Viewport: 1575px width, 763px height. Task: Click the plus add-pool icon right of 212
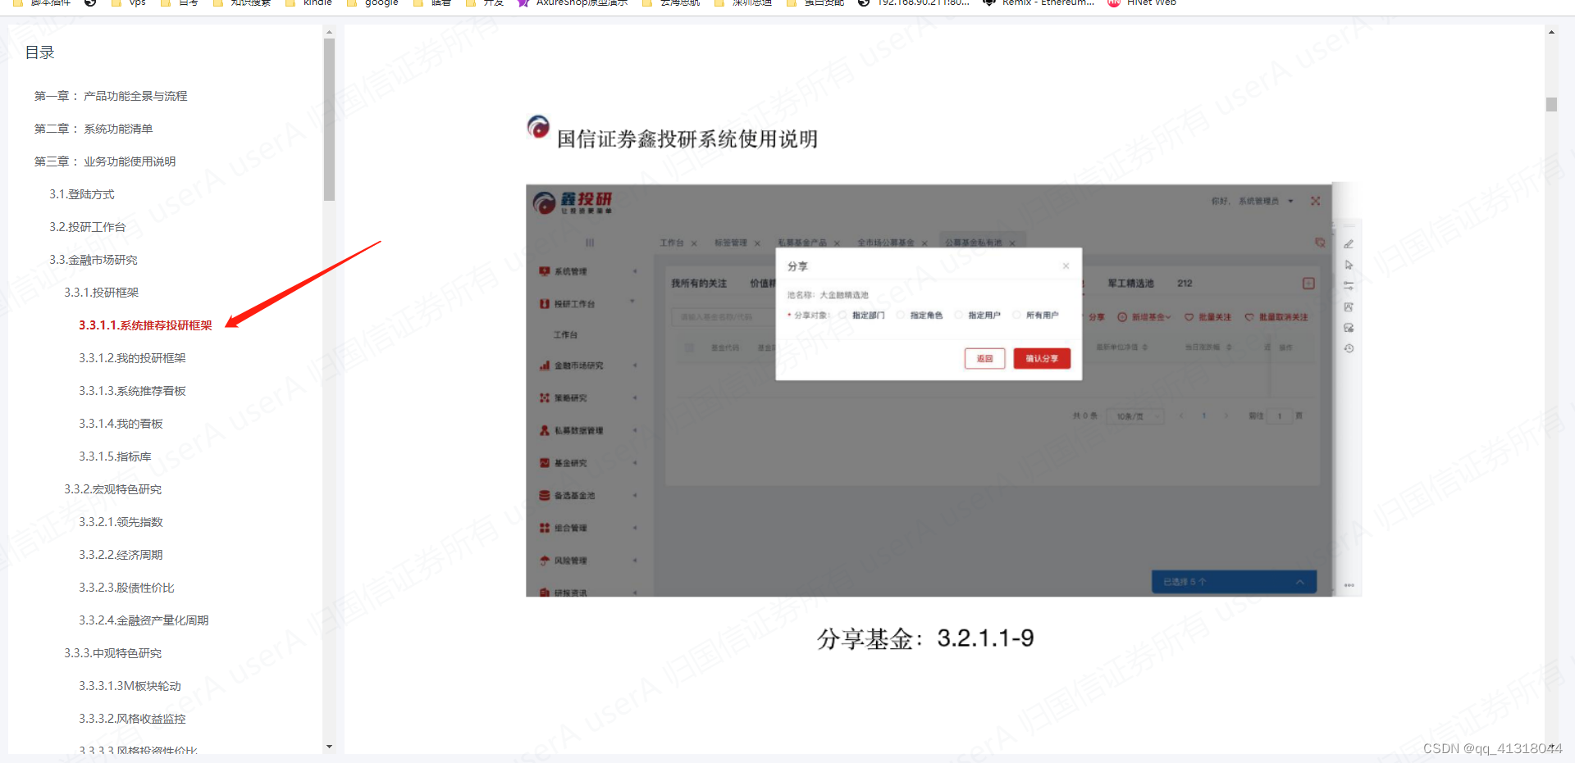[x=1308, y=284]
